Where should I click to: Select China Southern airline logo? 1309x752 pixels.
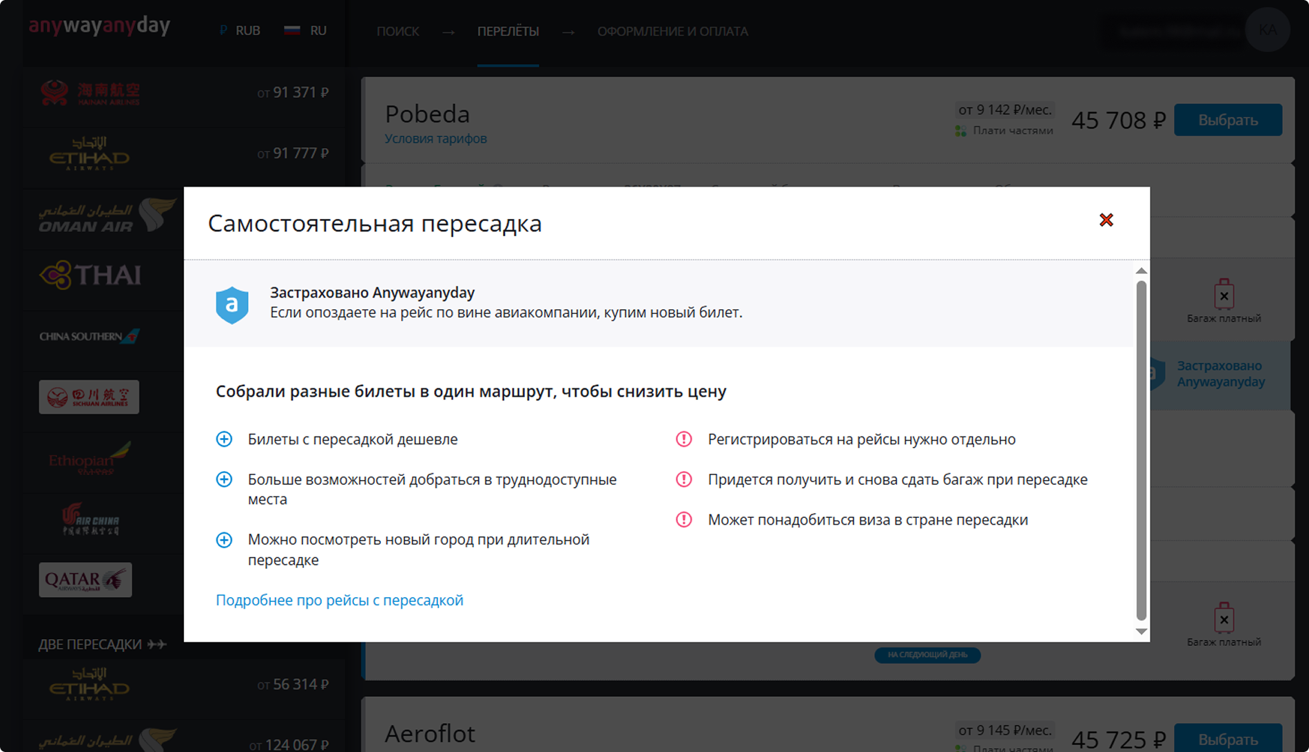(89, 336)
